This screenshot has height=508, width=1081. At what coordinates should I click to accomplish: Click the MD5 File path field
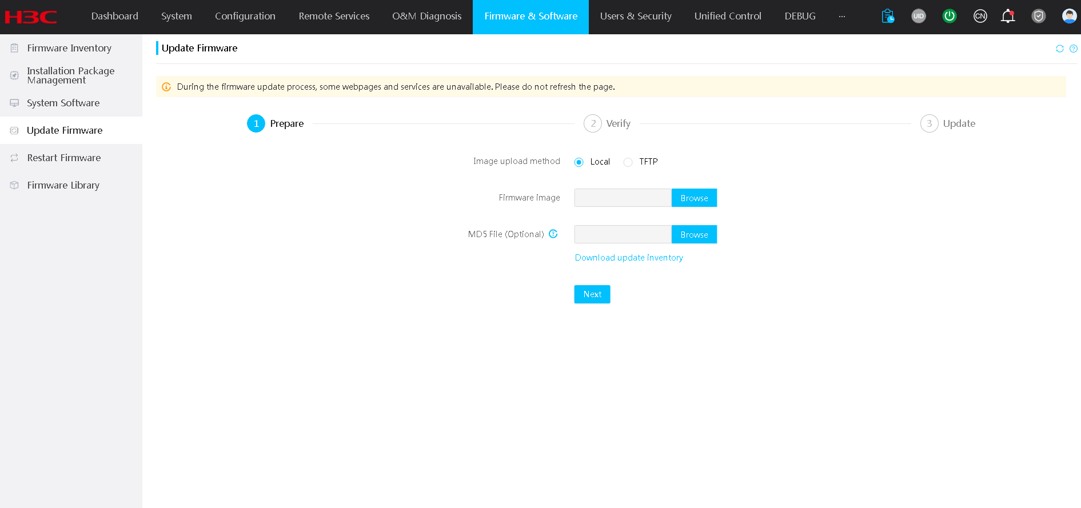(623, 234)
